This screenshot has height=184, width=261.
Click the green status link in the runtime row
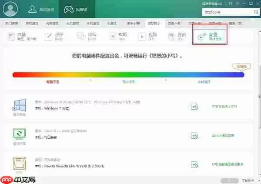[x=223, y=136]
